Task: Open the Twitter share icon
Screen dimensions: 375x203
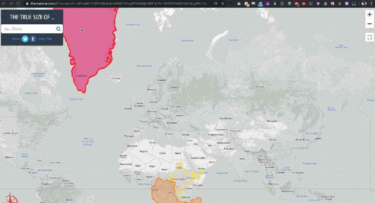Action: click(25, 39)
